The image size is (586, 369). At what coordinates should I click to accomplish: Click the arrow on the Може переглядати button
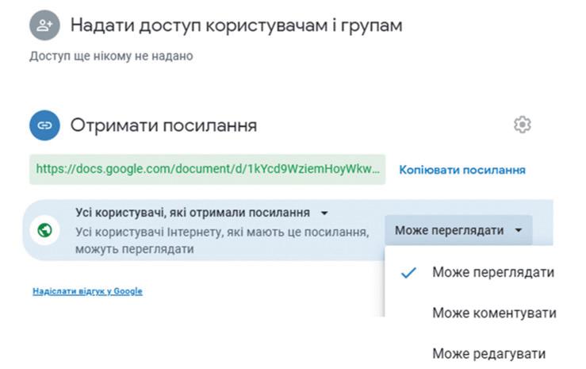pyautogui.click(x=518, y=231)
